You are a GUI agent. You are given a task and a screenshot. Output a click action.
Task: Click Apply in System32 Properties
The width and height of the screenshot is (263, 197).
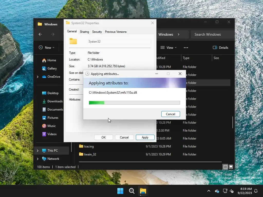145,137
